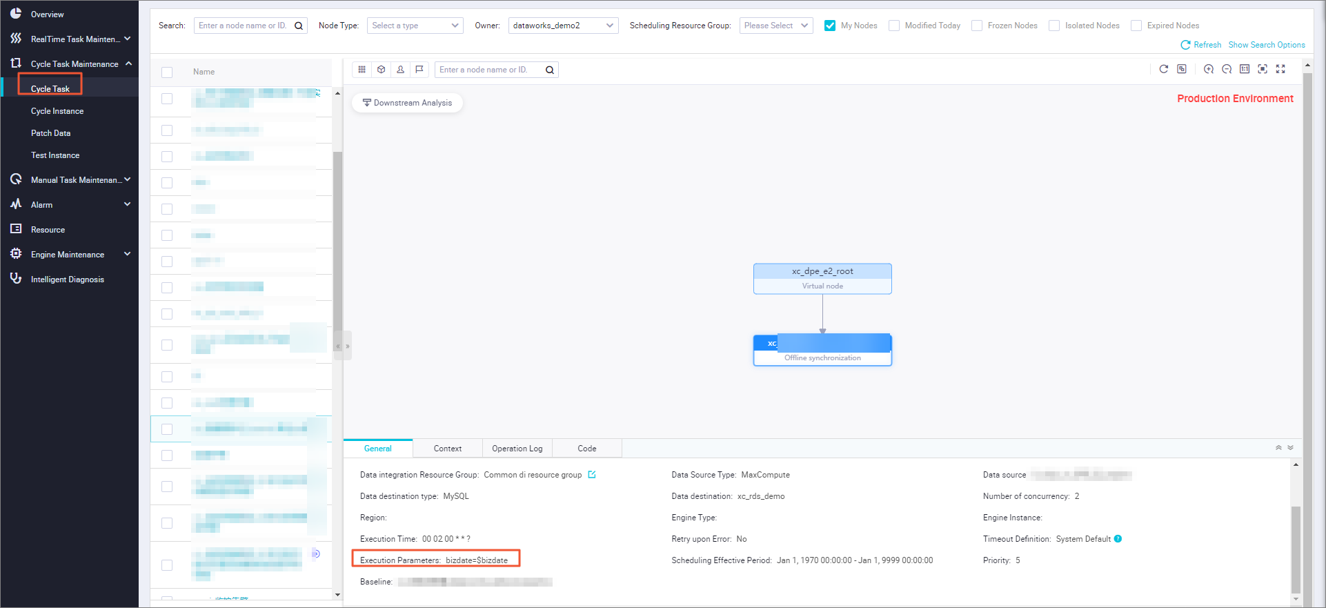The width and height of the screenshot is (1326, 608).
Task: Click the person owner icon in DAG toolbar
Action: coord(400,70)
